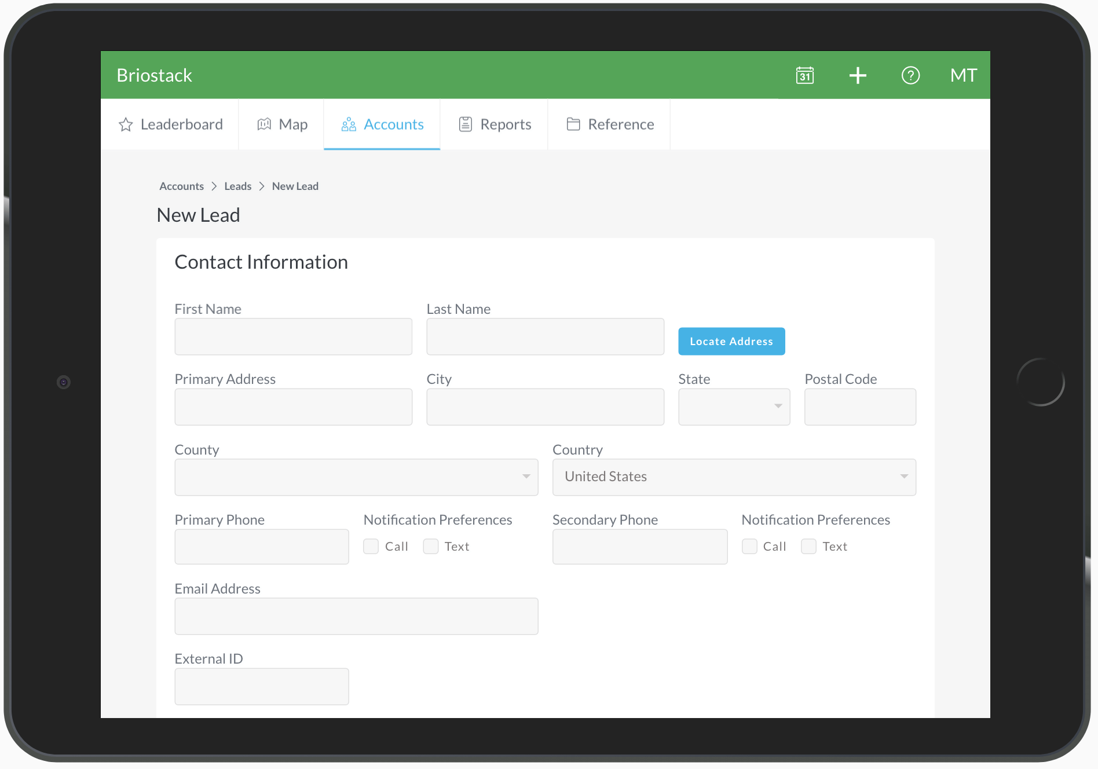Enable Call for Primary Phone notifications
Screen dimensions: 1098x769
[371, 547]
